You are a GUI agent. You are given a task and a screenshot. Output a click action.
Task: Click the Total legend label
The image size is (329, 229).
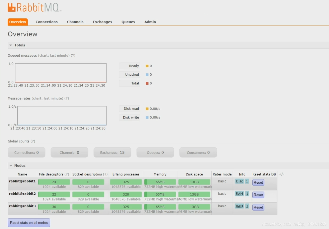click(x=129, y=83)
